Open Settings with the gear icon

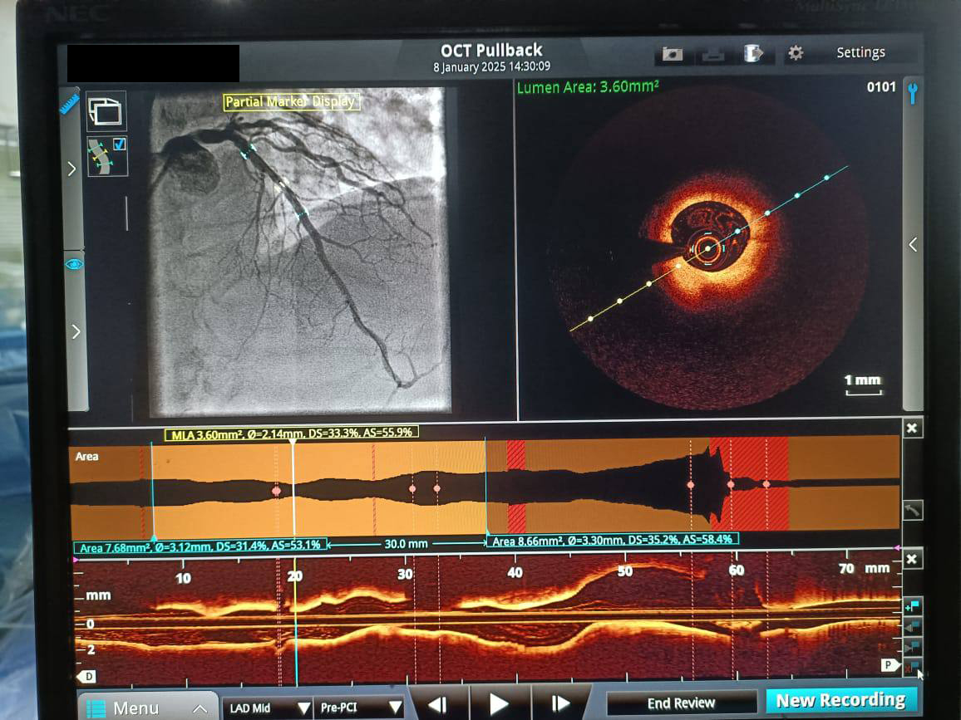pyautogui.click(x=796, y=53)
